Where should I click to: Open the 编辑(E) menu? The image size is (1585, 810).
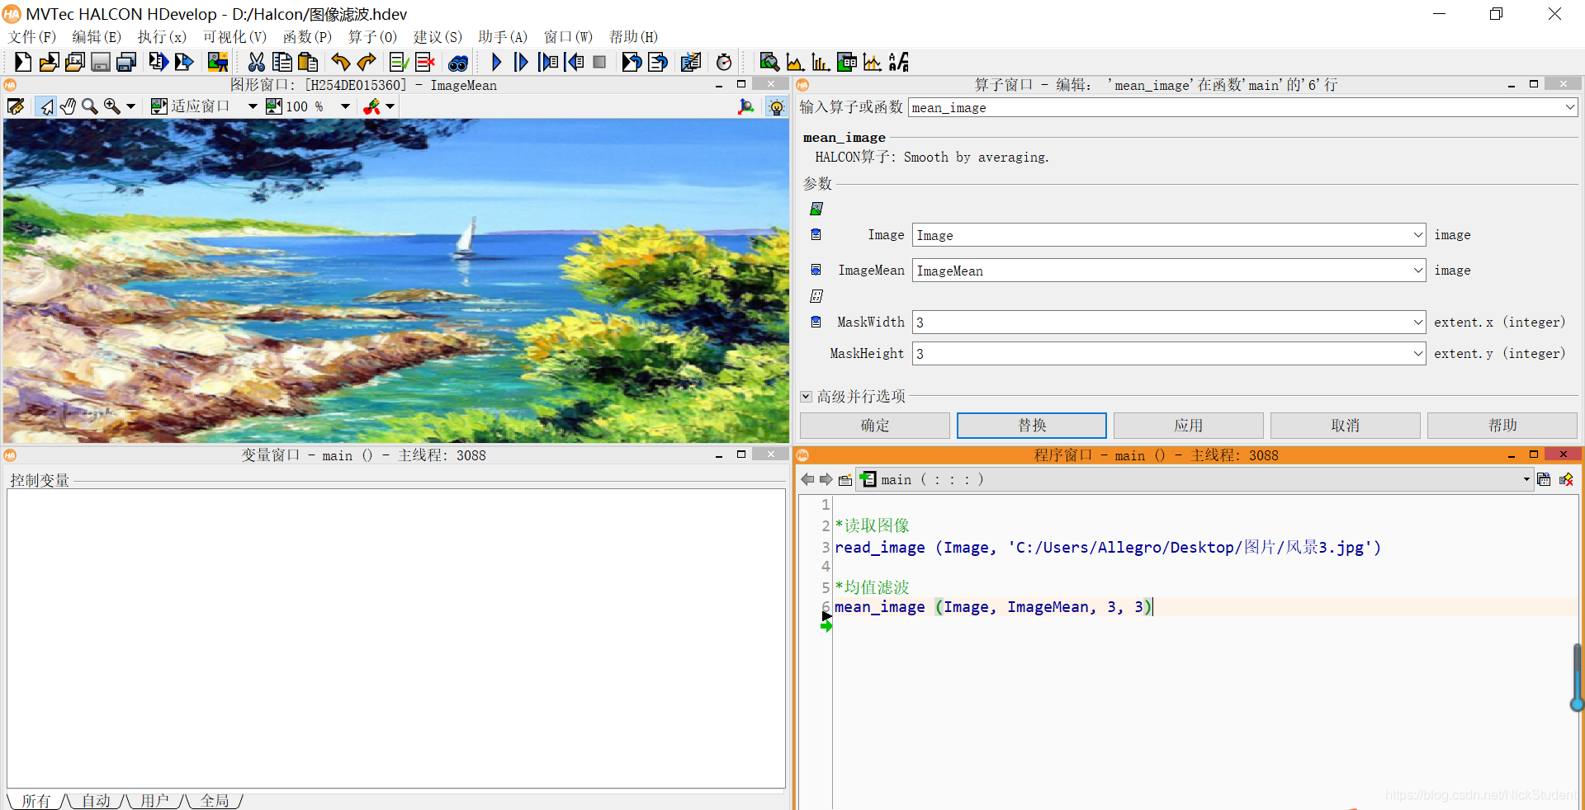tap(97, 37)
